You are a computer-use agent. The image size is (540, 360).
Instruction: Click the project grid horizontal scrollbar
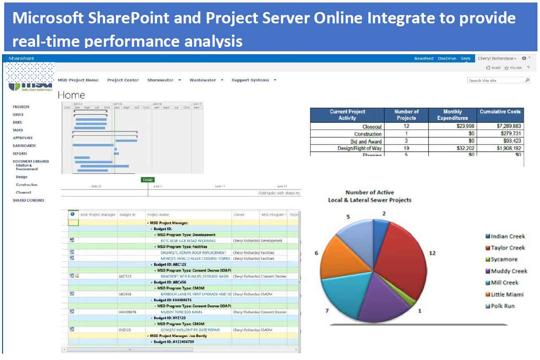coord(129,349)
